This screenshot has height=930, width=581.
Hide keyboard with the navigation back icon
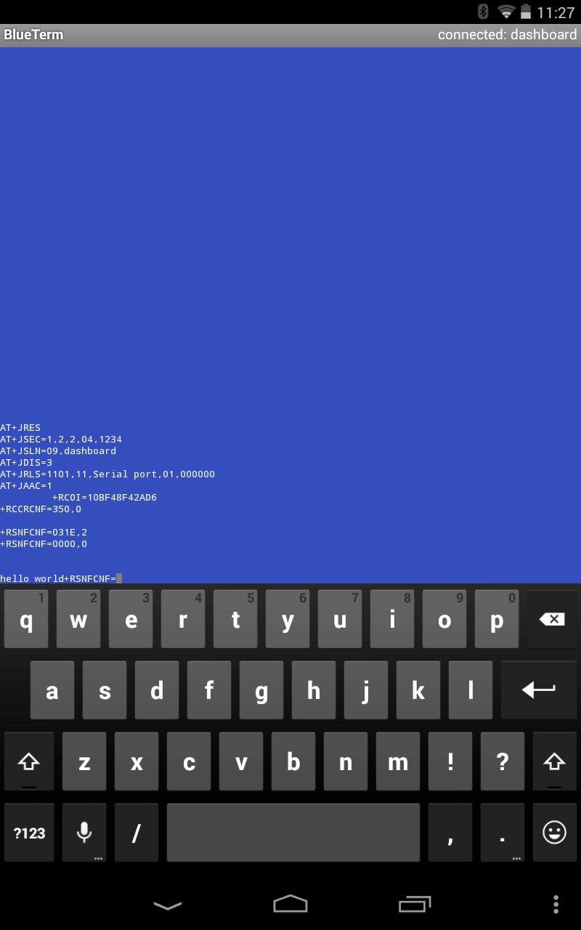pos(168,905)
